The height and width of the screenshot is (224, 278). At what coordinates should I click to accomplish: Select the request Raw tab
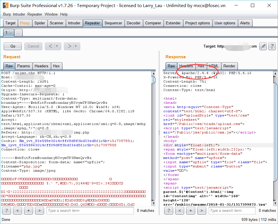(9, 66)
